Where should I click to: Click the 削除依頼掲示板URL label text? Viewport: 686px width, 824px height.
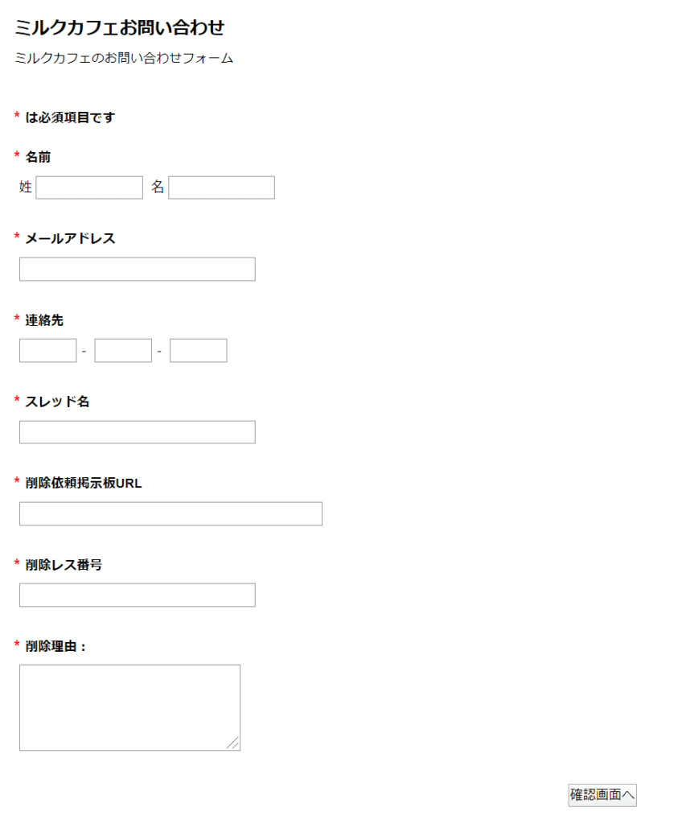[x=83, y=483]
